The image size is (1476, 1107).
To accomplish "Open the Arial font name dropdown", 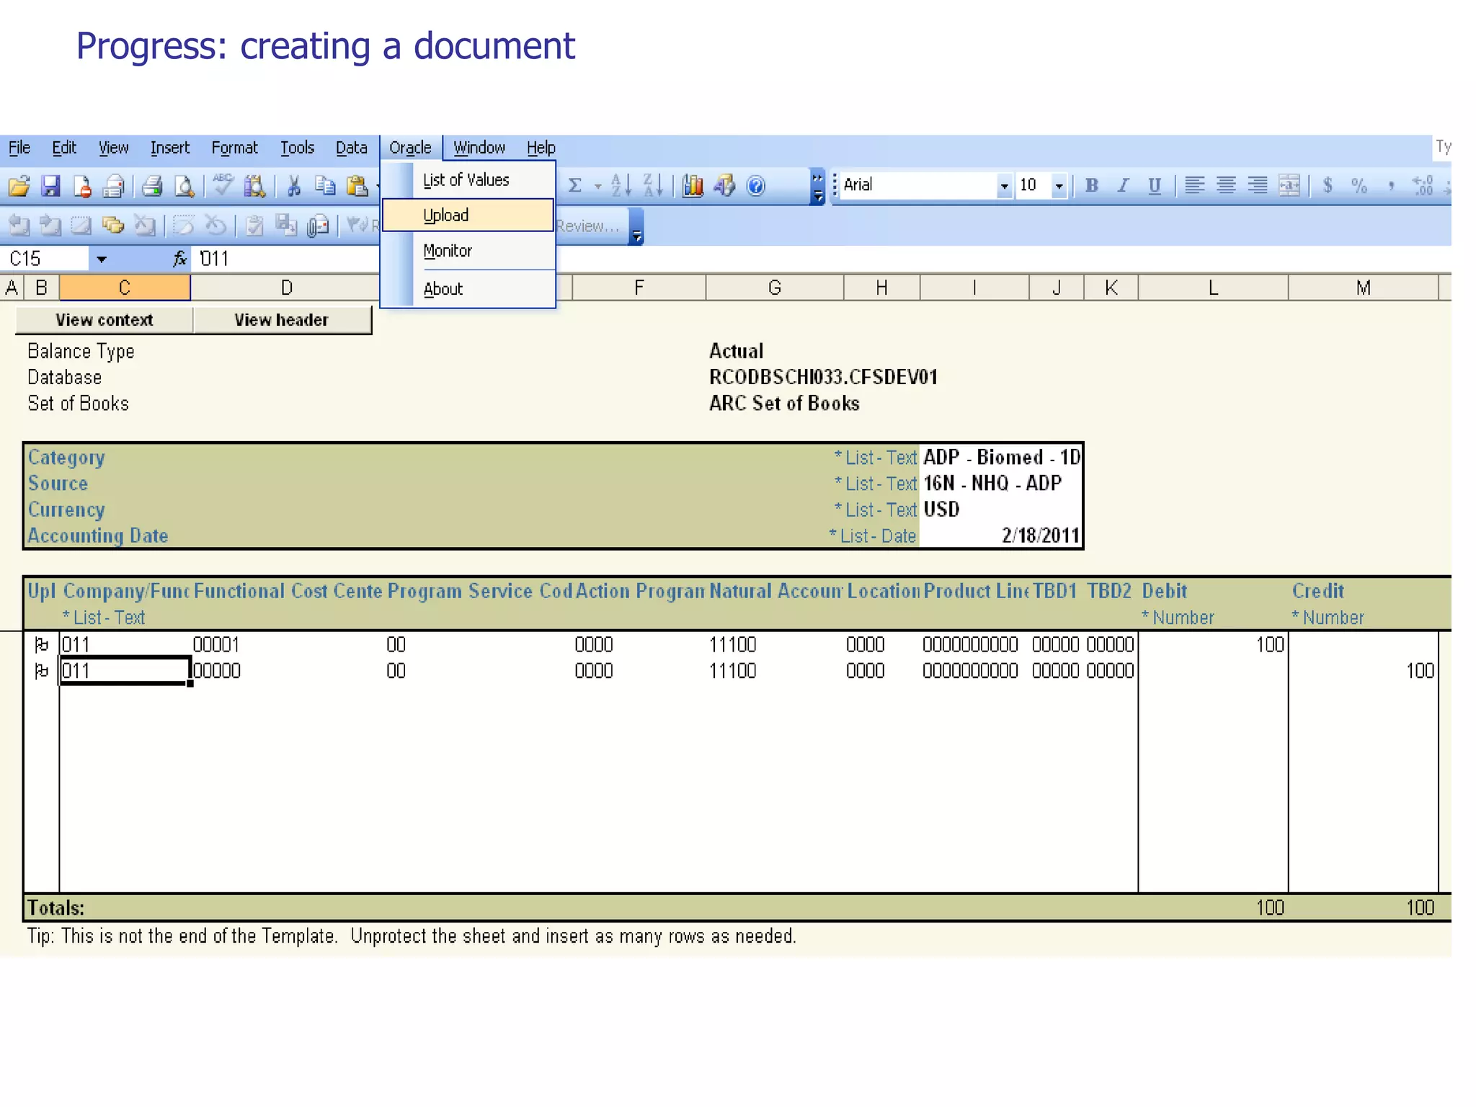I will coord(1004,186).
